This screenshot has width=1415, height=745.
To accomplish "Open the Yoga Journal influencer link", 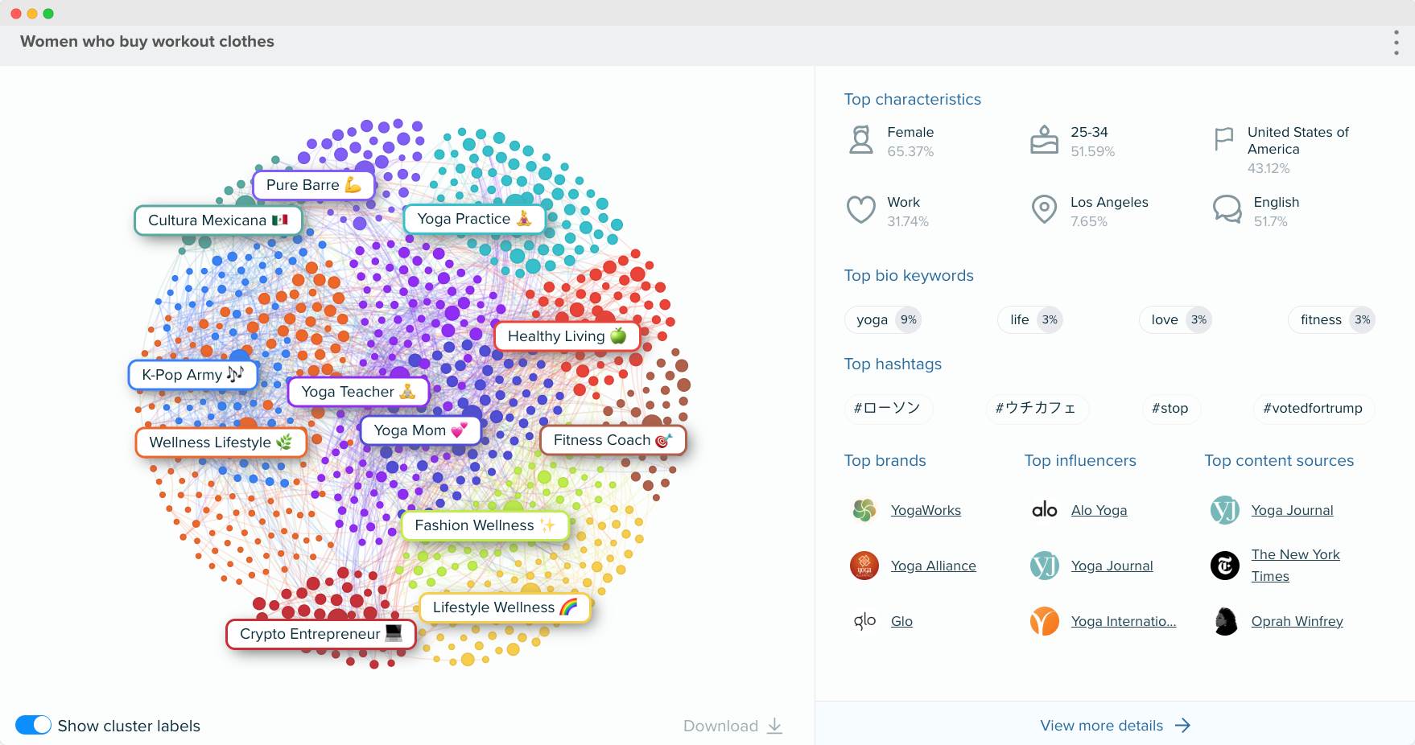I will pos(1112,566).
